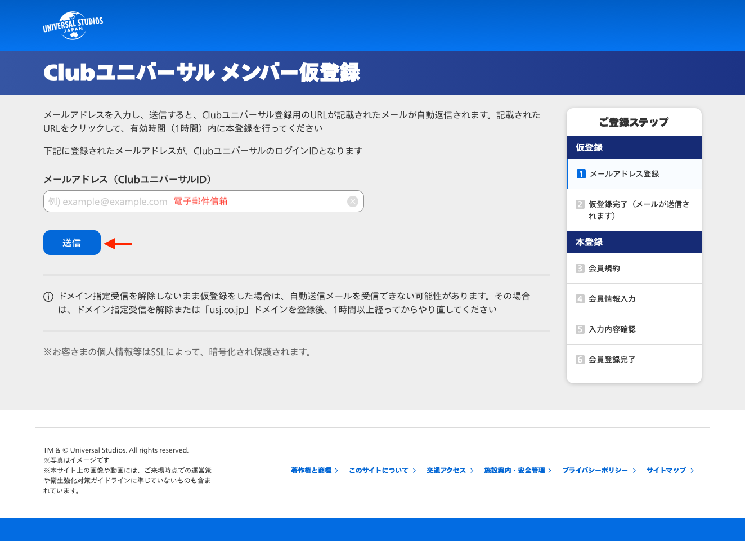Click the SSL encryption notice text
This screenshot has width=745, height=541.
tap(178, 352)
